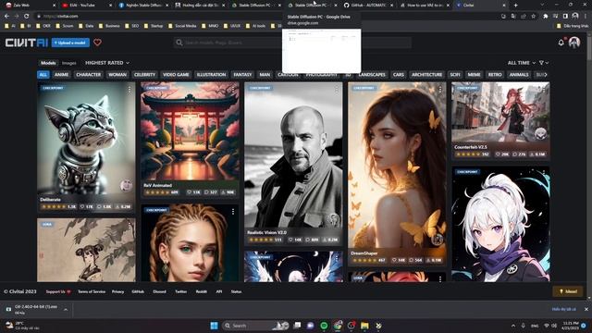Filter by the ANIME category chip
This screenshot has height=333, width=592.
[62, 75]
